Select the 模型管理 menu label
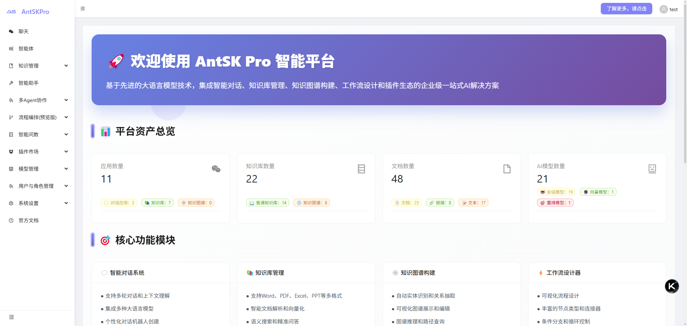The height and width of the screenshot is (326, 687). (x=29, y=169)
